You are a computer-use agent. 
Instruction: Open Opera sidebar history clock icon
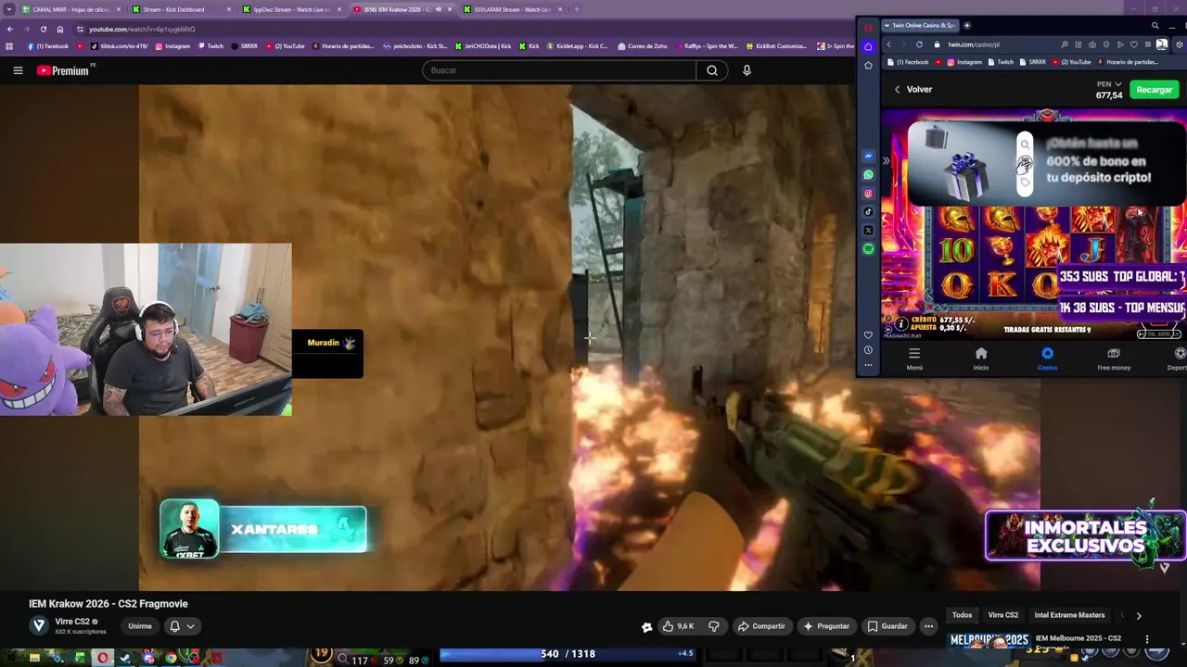pyautogui.click(x=868, y=350)
